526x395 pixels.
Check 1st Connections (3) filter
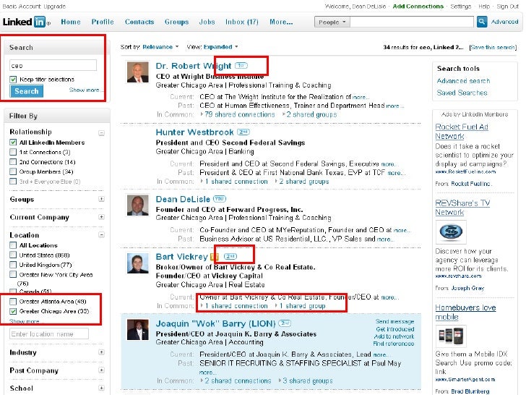click(13, 152)
